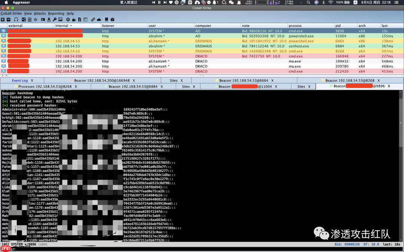Close the Processes 192.168.54.53@8268 tab

click(76, 86)
